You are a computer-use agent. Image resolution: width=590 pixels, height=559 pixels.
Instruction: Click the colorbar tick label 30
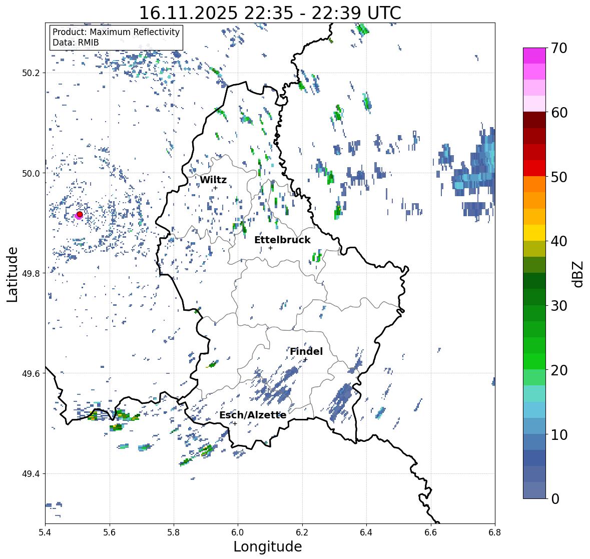tap(559, 306)
